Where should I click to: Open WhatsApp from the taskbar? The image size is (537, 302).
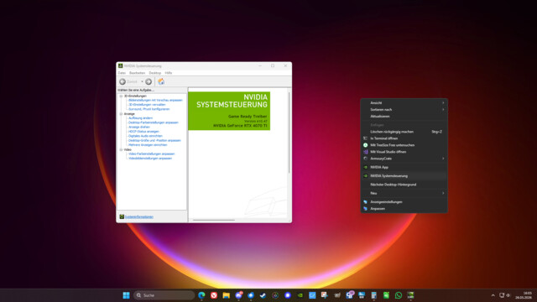pyautogui.click(x=399, y=295)
